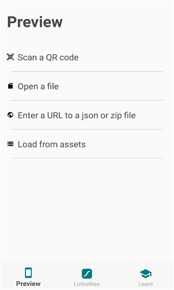Click the divider line below Open a file
This screenshot has width=174, height=290.
click(x=87, y=100)
